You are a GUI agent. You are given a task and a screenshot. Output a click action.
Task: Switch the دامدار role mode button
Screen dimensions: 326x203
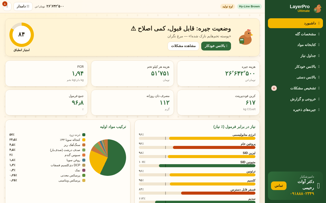point(23,6)
